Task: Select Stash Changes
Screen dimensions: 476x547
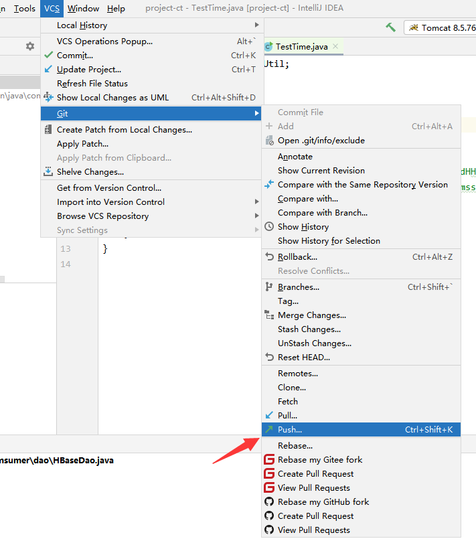Action: click(361, 329)
